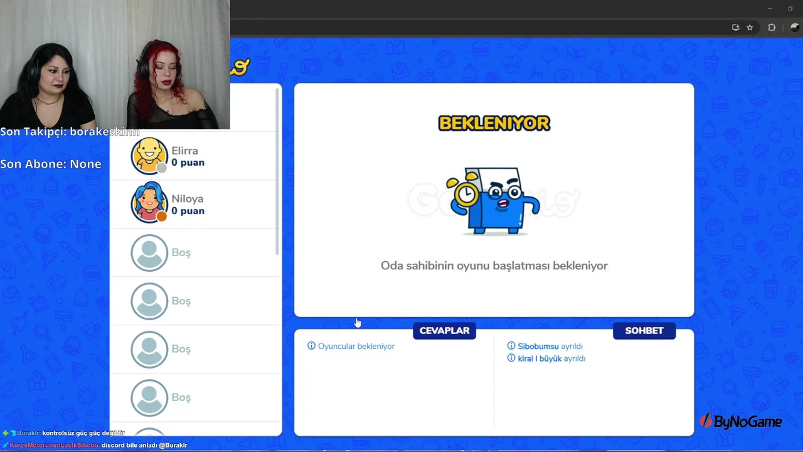Click the empty slot avatar directly below Niloya
803x452 pixels.
(149, 252)
